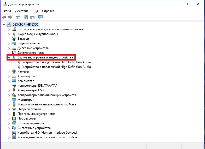Expand Хост-адаптеры запоминающих устройств chevron
205x149 pixels.
[x=9, y=138]
